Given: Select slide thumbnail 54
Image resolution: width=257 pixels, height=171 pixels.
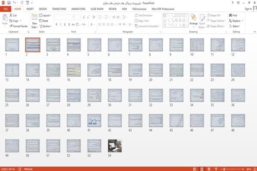Looking at the screenshot, I should coord(115,146).
